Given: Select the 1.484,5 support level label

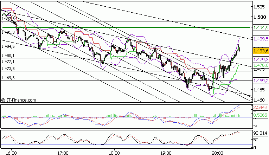Looking at the screenshot, I should pos(8,46).
